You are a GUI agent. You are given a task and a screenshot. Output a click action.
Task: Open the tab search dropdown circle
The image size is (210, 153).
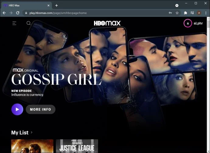point(177,5)
